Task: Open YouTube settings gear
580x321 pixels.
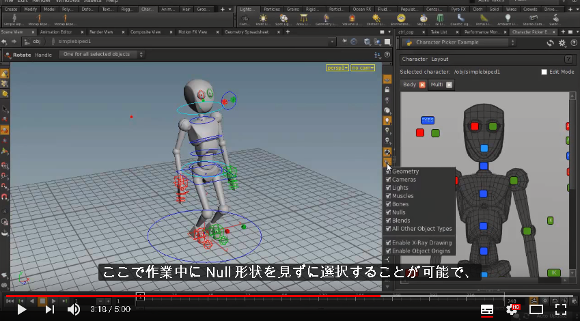Action: [x=512, y=309]
